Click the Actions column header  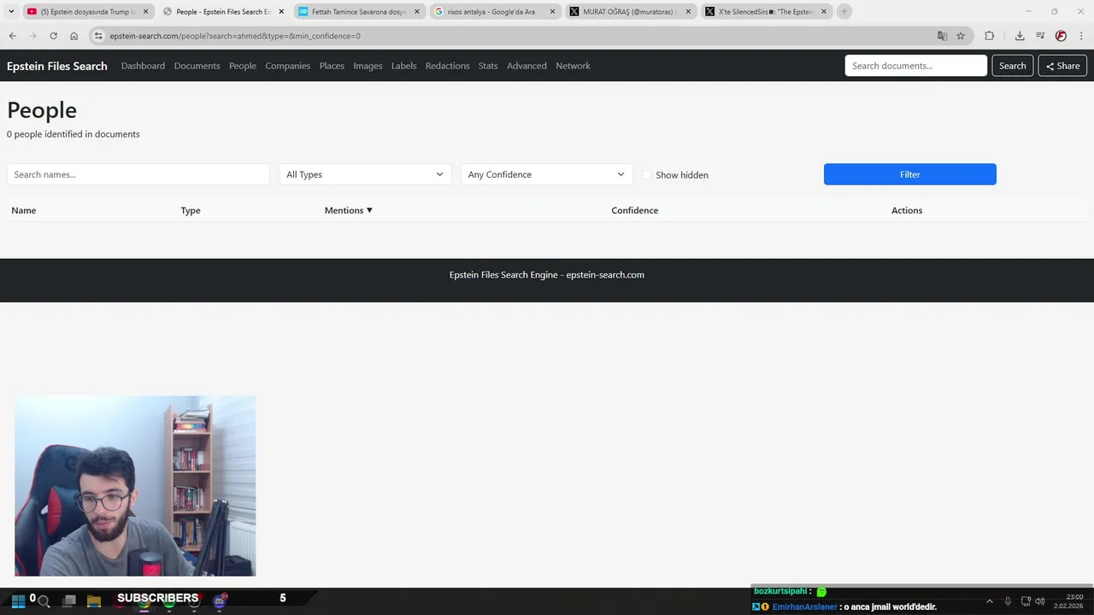point(907,210)
